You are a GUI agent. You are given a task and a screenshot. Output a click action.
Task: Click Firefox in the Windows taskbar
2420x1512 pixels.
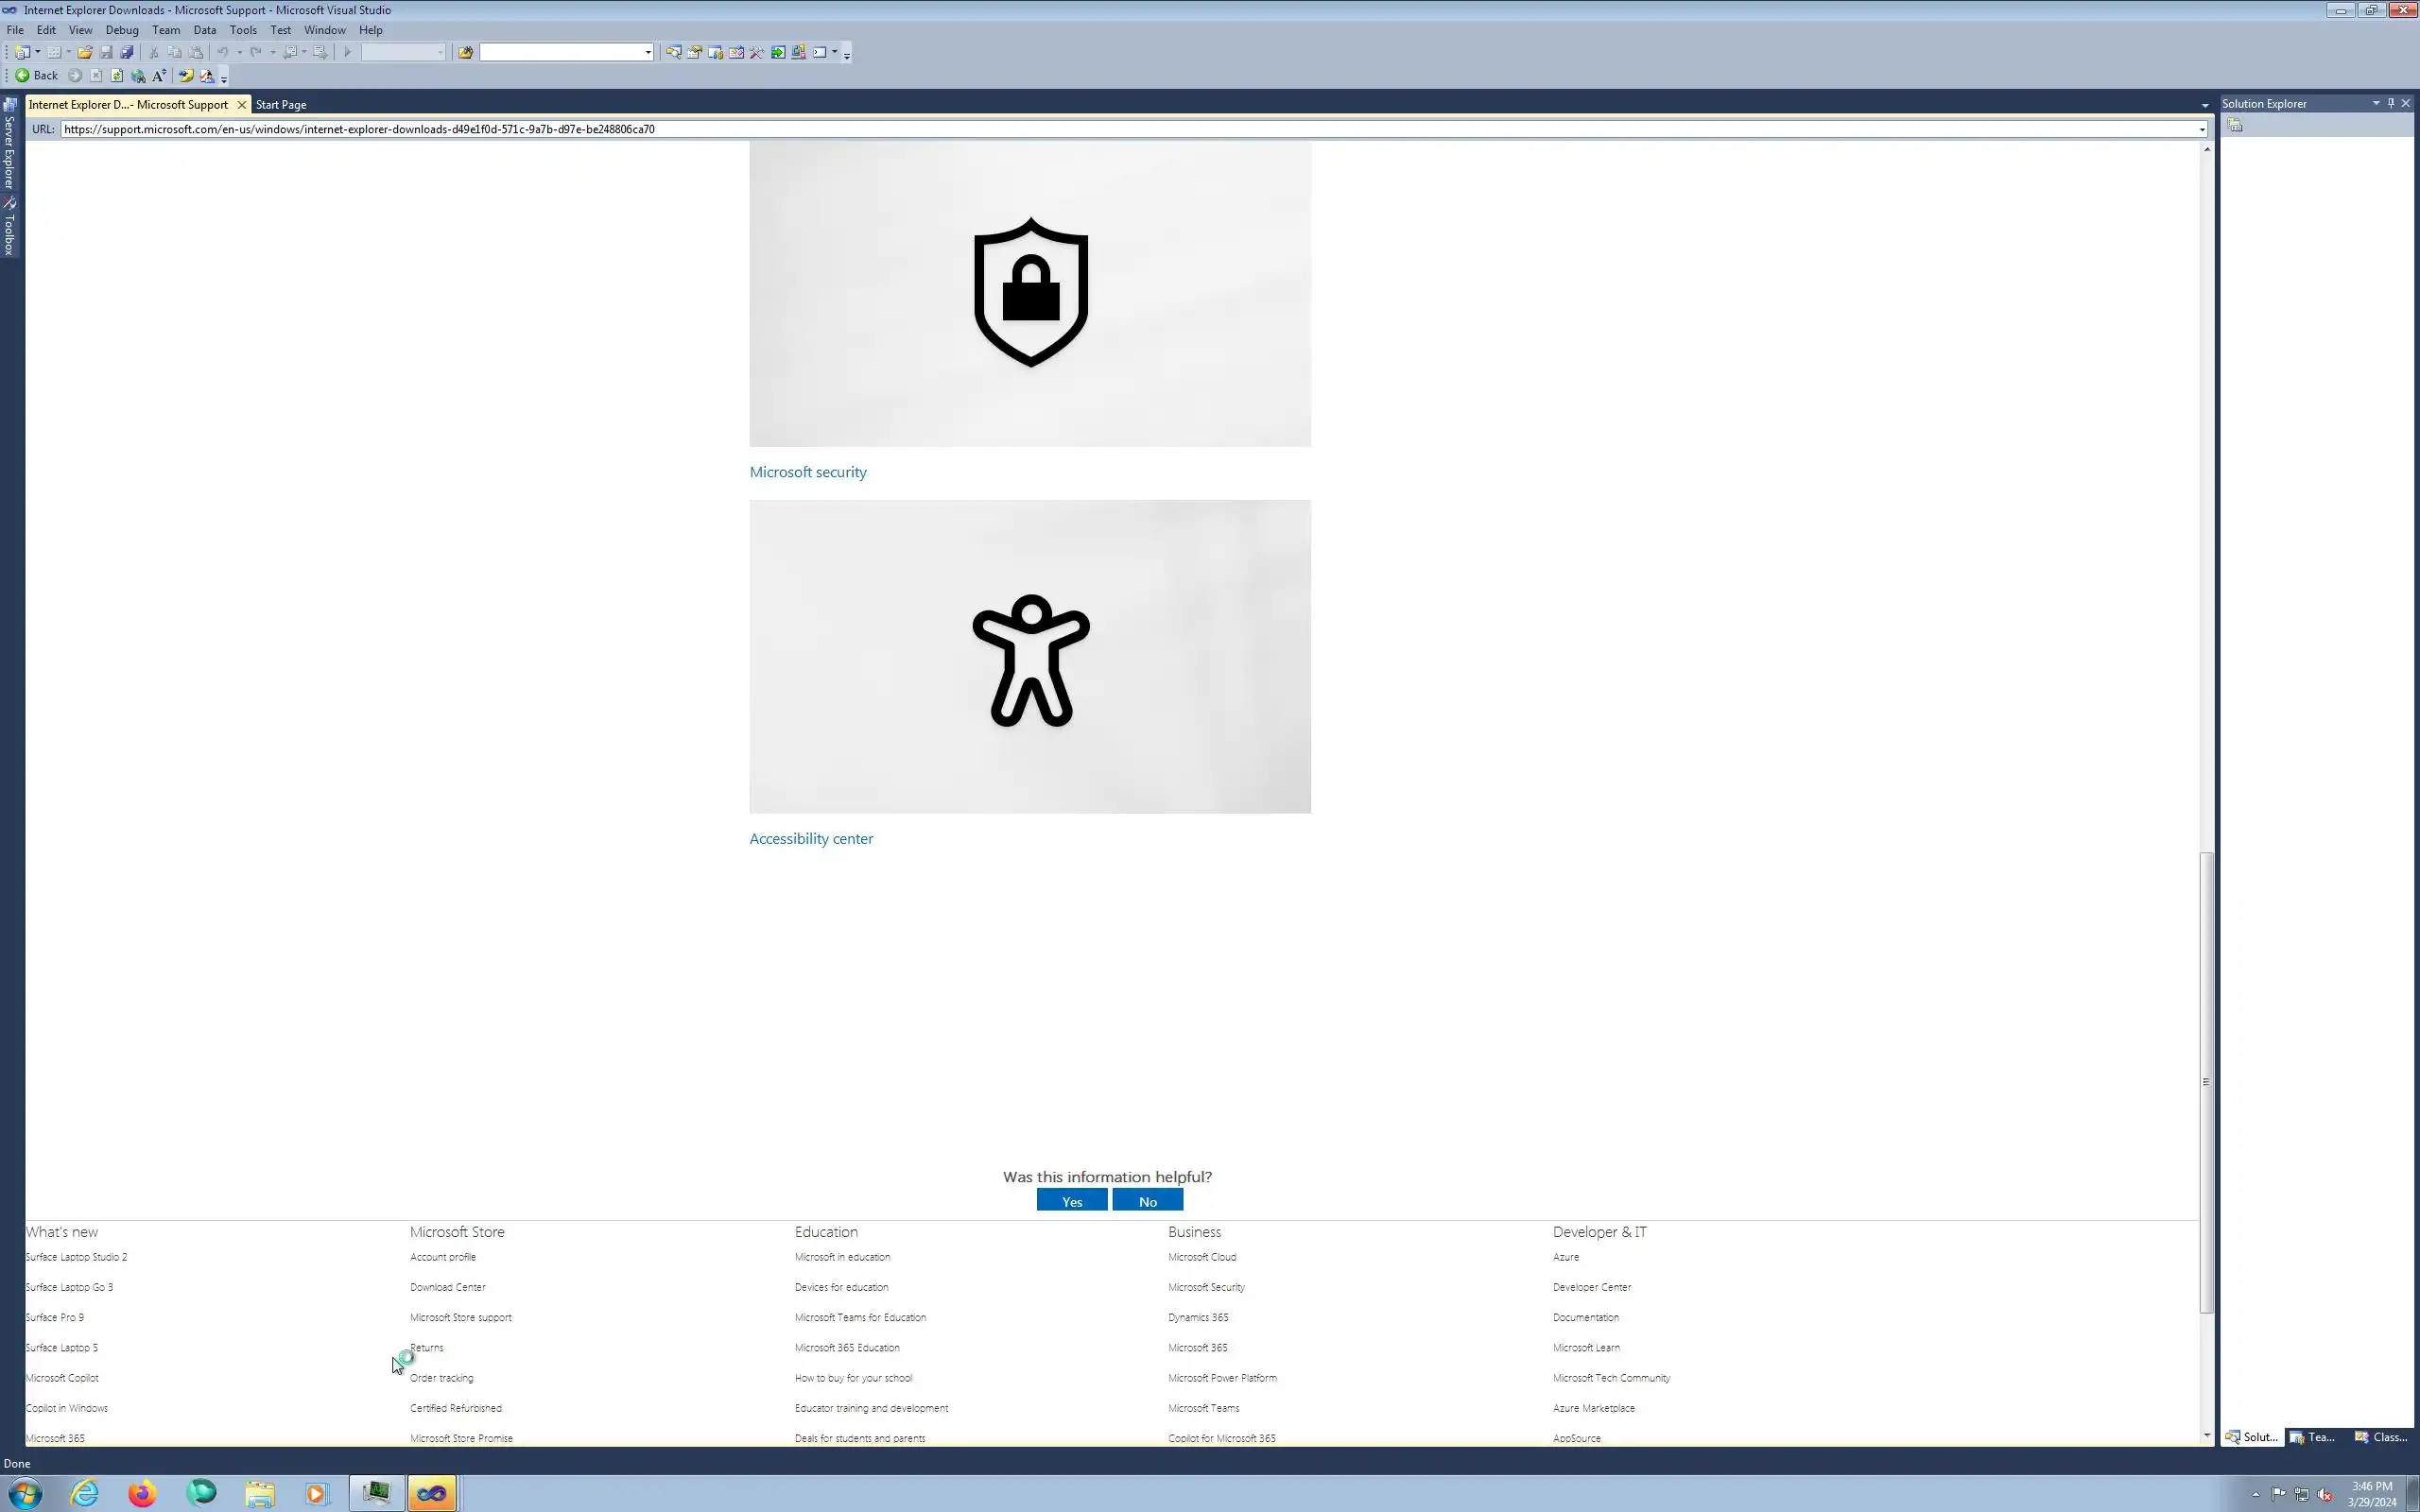[142, 1493]
